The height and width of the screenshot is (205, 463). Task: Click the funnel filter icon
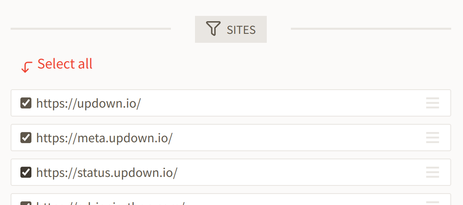point(213,29)
